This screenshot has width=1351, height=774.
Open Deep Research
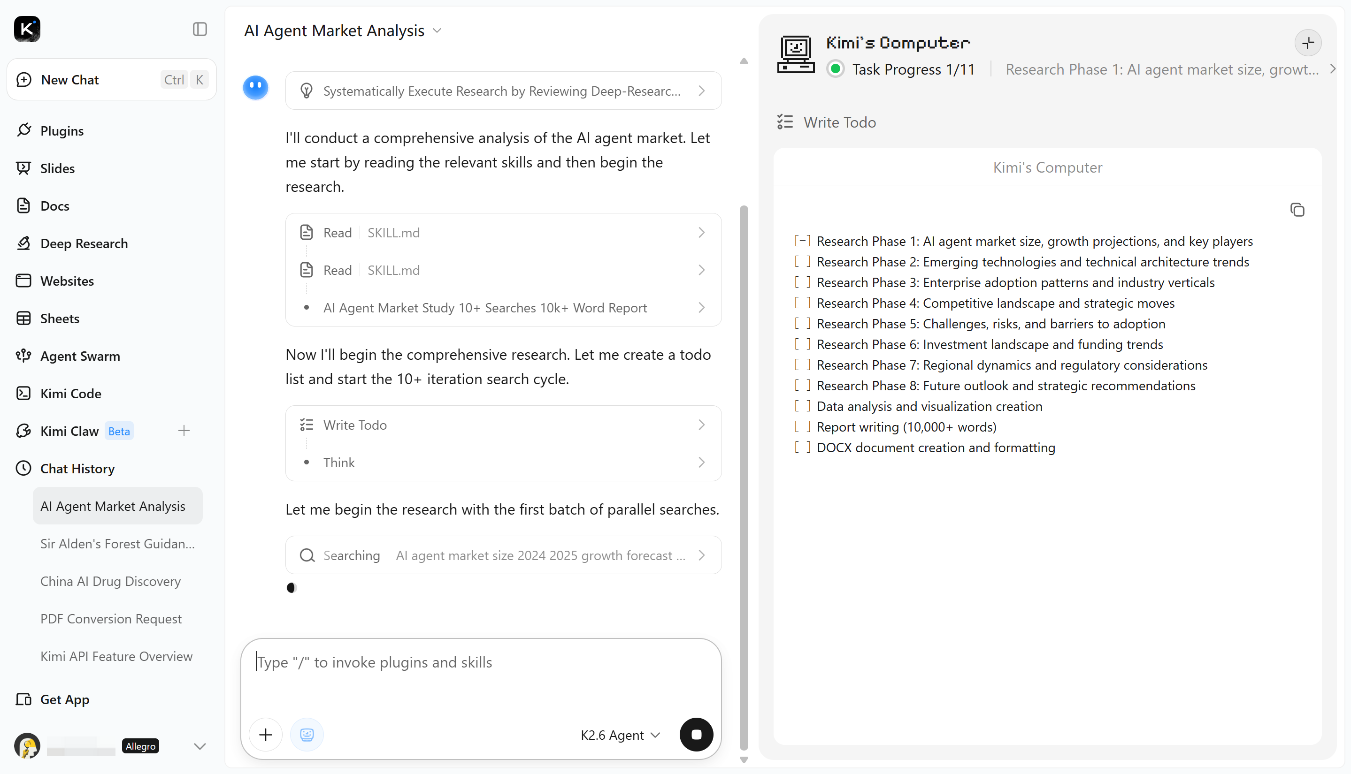coord(84,243)
